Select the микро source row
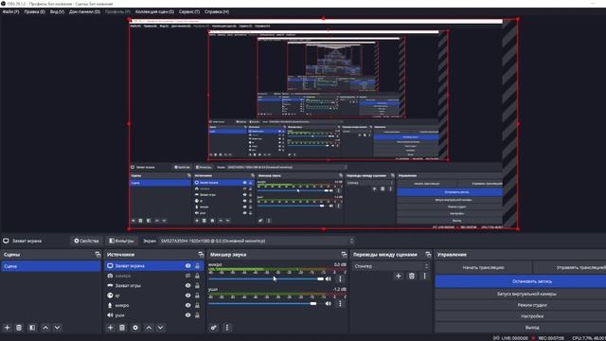The height and width of the screenshot is (341, 606). tap(154, 305)
